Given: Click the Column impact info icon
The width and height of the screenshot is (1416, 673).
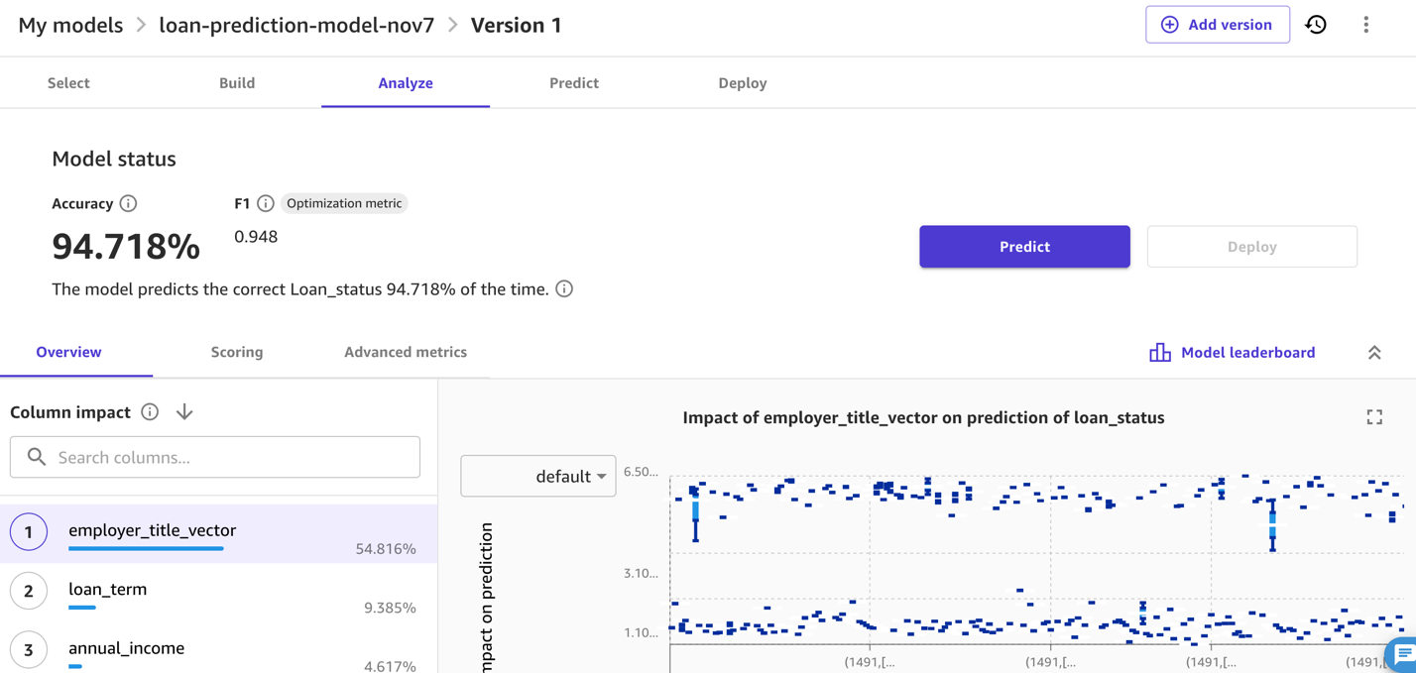Looking at the screenshot, I should click(150, 412).
